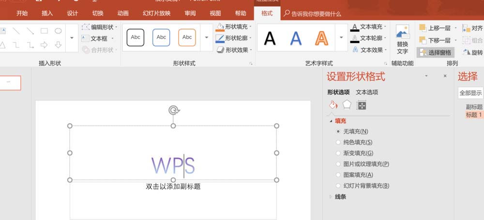Click the 文本轮廓 text outline icon
This screenshot has height=220, width=484.
click(x=355, y=38)
